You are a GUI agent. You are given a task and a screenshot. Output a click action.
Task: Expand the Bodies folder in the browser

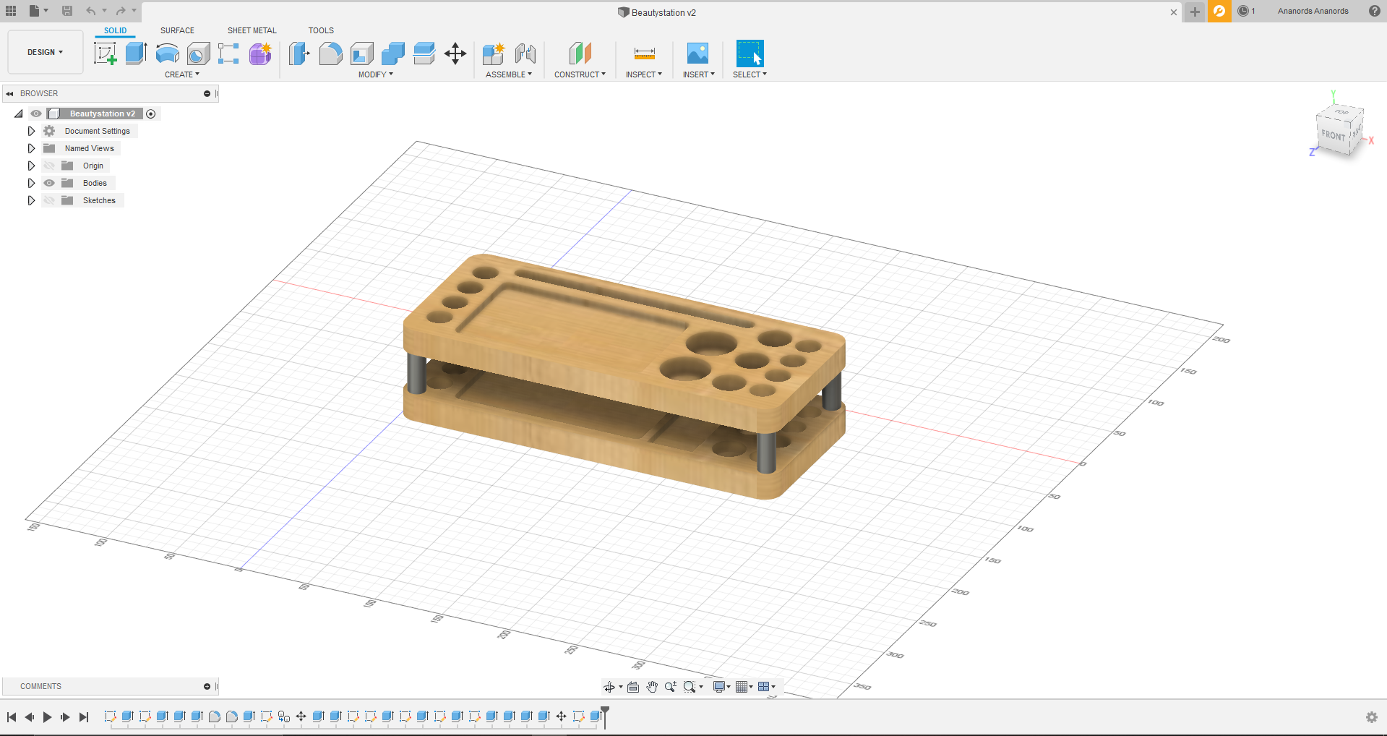[31, 183]
